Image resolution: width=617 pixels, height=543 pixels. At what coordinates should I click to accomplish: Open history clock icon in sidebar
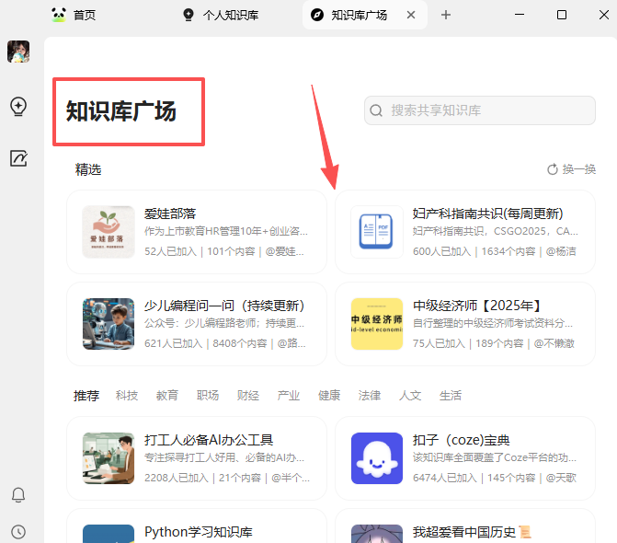tap(18, 531)
